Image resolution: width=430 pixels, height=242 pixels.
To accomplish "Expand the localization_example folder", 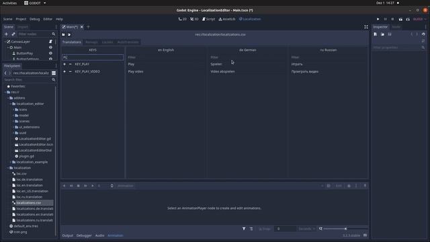I will point(11,162).
